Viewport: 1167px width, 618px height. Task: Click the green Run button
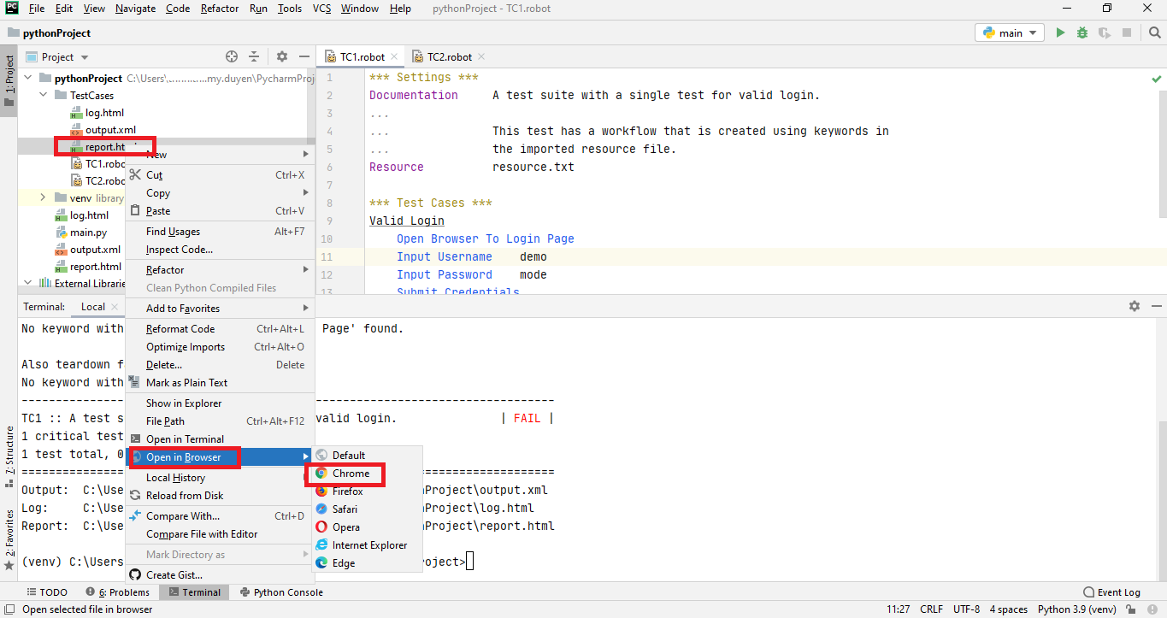pyautogui.click(x=1060, y=33)
